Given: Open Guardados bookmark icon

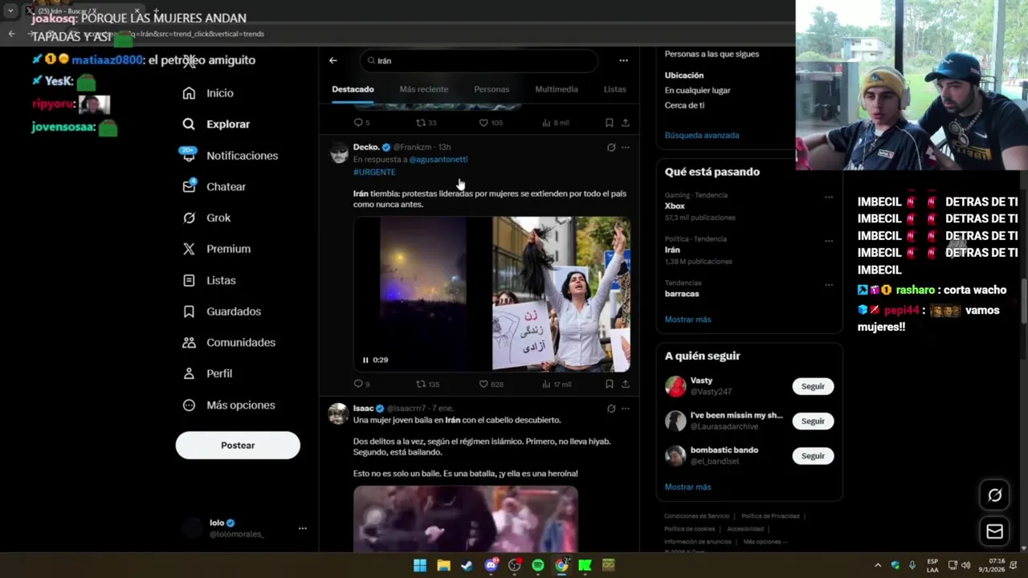Looking at the screenshot, I should coord(189,311).
